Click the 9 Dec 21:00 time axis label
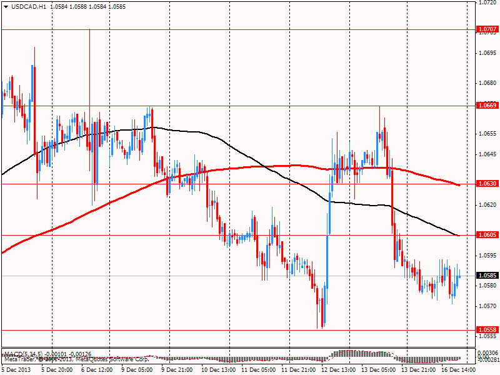The image size is (500, 375). [x=177, y=369]
